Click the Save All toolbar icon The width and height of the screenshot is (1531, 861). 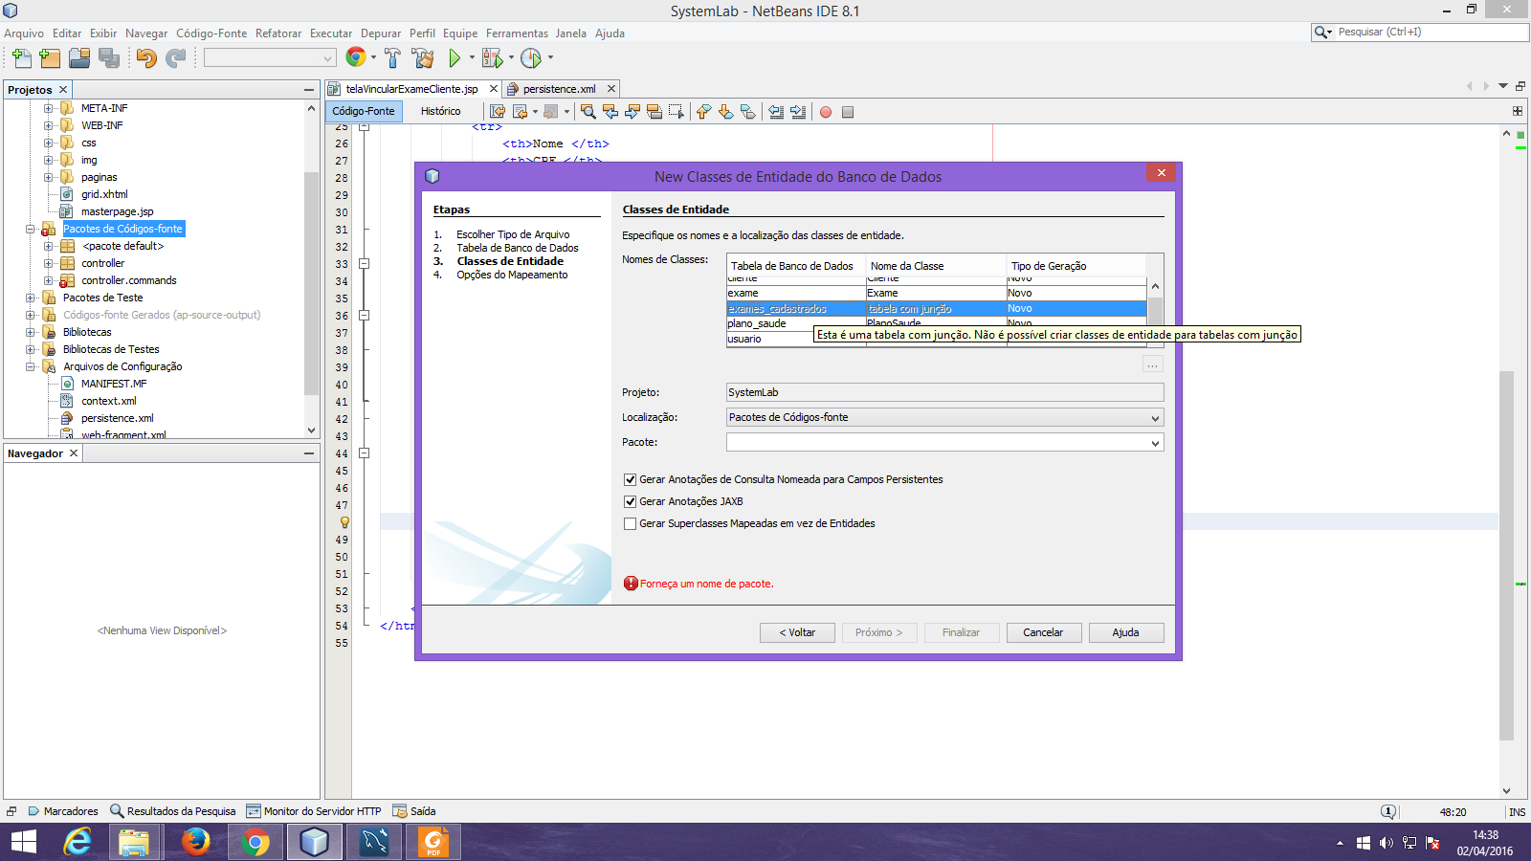click(x=109, y=58)
